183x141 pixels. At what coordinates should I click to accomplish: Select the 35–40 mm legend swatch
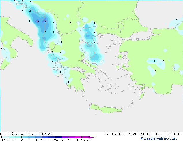click(72, 137)
